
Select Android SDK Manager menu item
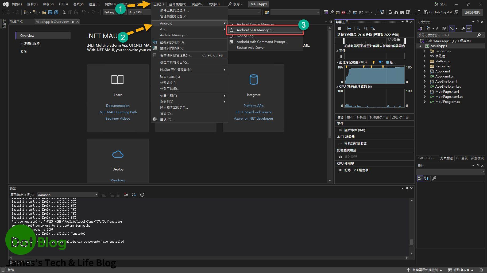click(265, 30)
